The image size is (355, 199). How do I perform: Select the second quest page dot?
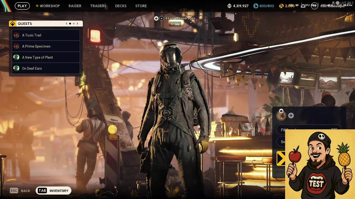pyautogui.click(x=74, y=24)
